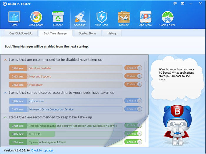Toggle Windows Installer enabled switch
This screenshot has height=154, width=206.
(x=133, y=68)
